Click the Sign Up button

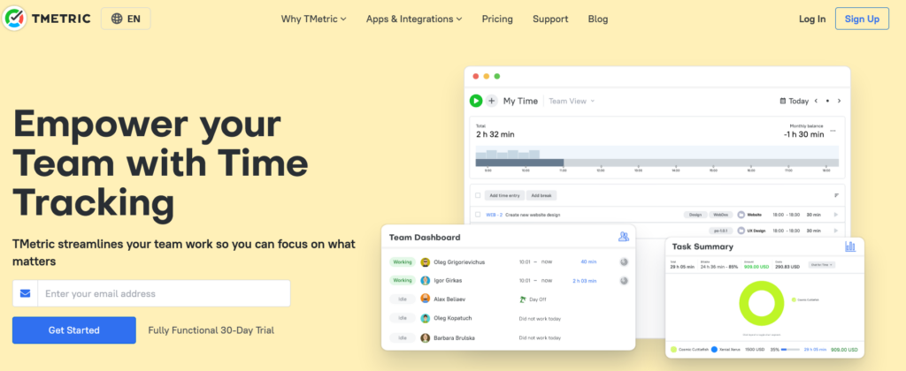[x=862, y=19]
